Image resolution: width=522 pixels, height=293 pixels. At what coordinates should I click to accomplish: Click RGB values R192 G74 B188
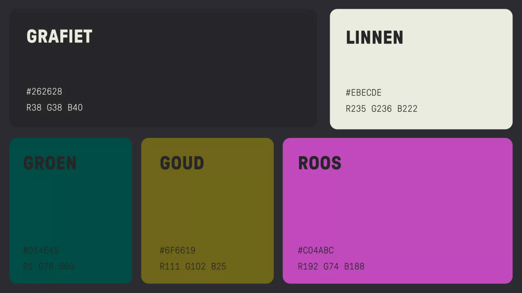pos(331,266)
